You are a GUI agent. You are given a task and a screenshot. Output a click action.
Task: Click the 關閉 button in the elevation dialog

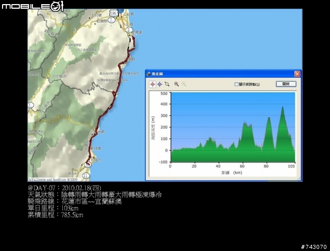[x=286, y=84]
